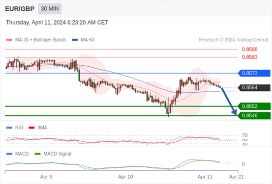The width and height of the screenshot is (272, 184).
Task: Click the Research © 2024 Trading Central credit
Action: coord(233,40)
